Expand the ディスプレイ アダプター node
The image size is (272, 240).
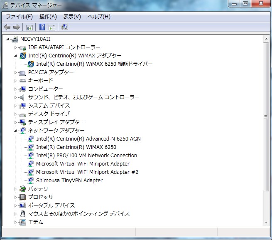(x=15, y=122)
